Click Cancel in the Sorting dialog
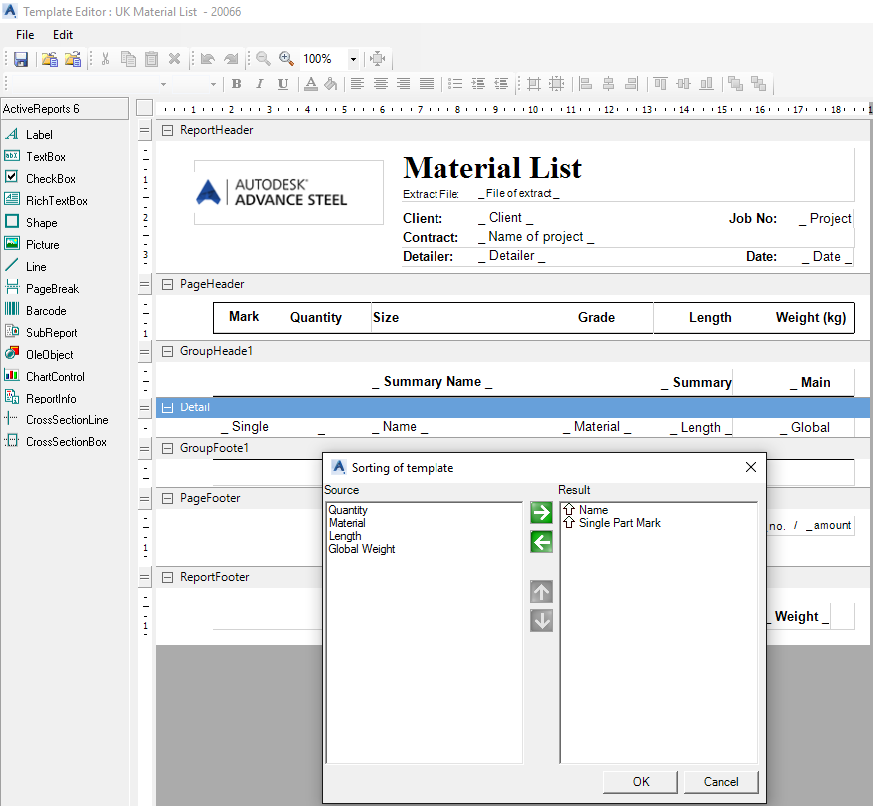This screenshot has width=873, height=806. tap(721, 781)
